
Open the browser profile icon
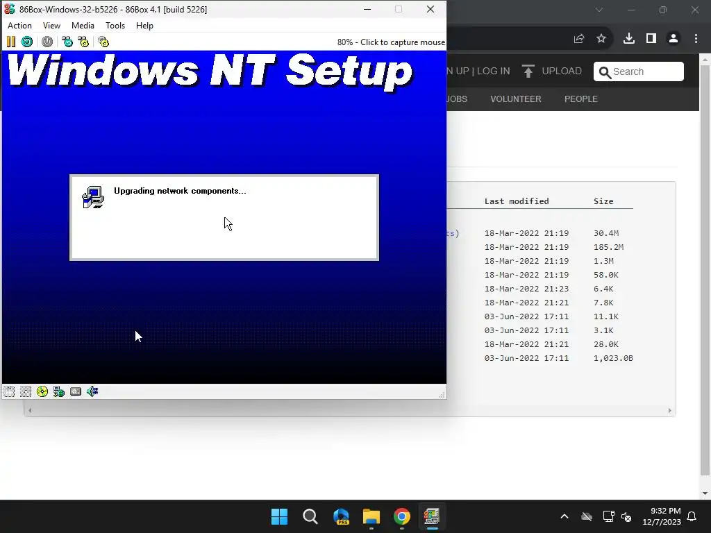pos(674,39)
